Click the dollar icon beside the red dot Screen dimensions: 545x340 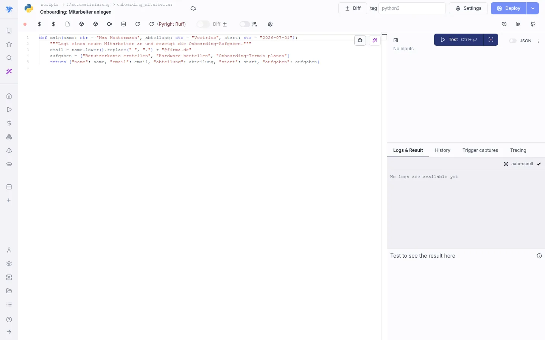[39, 24]
